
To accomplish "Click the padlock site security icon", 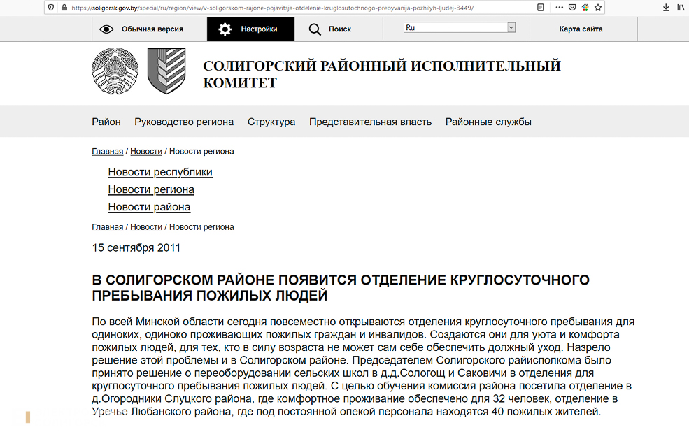I will click(64, 8).
